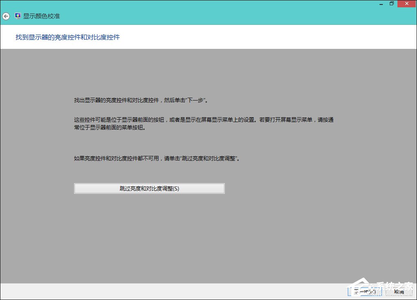Click the gray calibration preview area
The width and height of the screenshot is (417, 300).
click(x=208, y=236)
